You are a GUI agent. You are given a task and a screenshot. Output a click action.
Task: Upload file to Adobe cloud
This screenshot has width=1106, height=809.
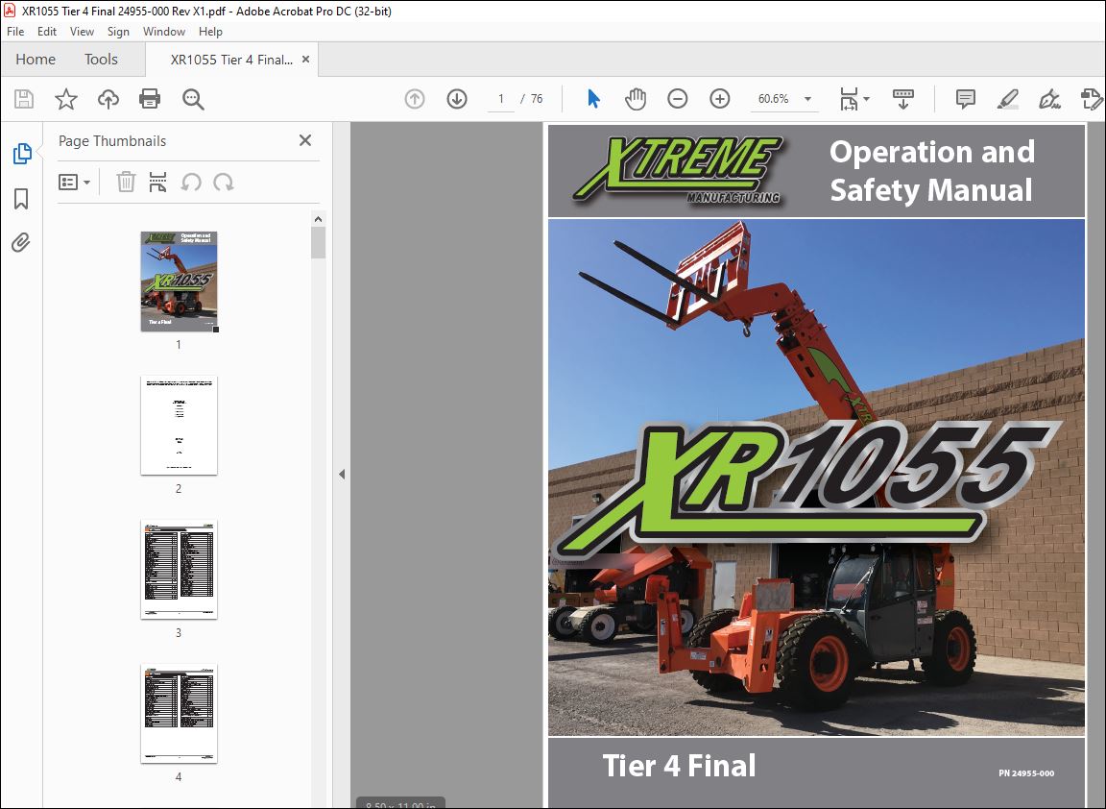[108, 99]
